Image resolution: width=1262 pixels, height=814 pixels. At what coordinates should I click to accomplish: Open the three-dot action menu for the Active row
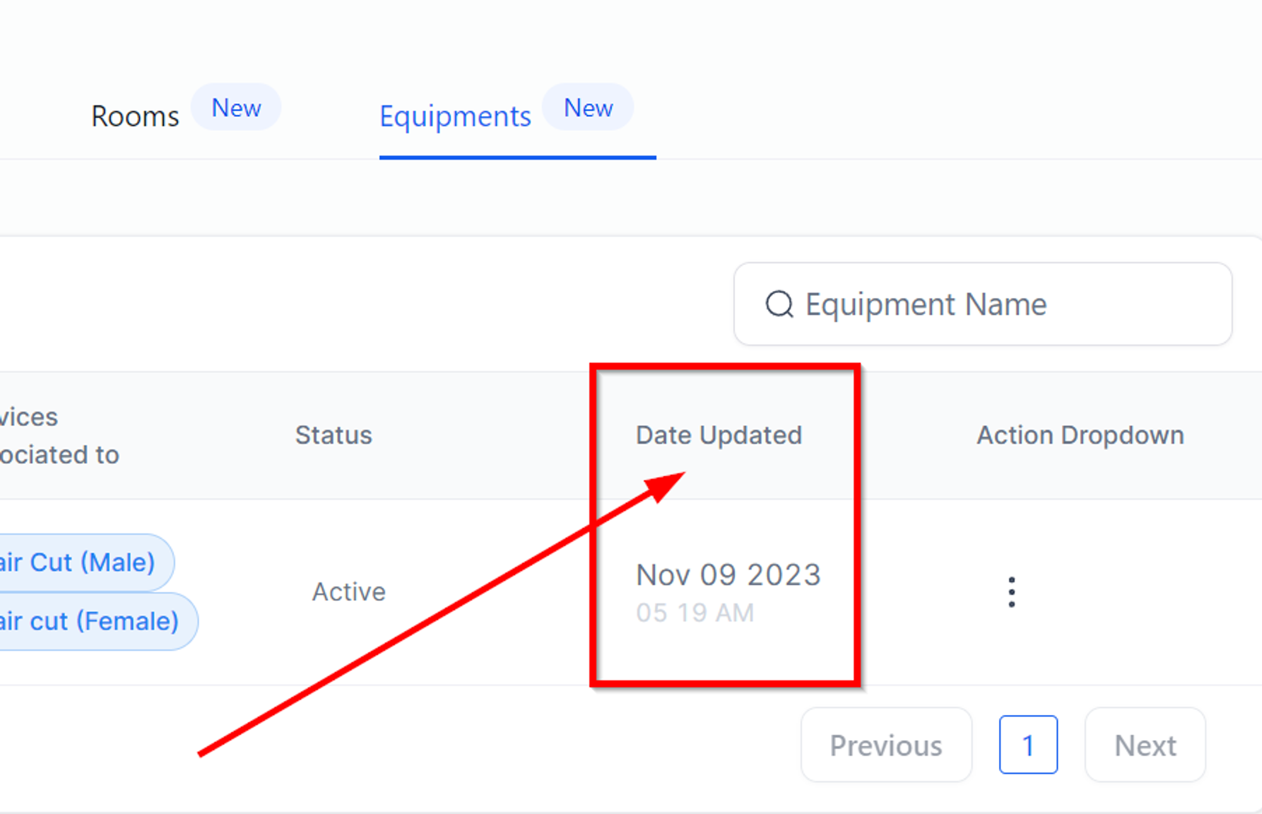pyautogui.click(x=1011, y=592)
